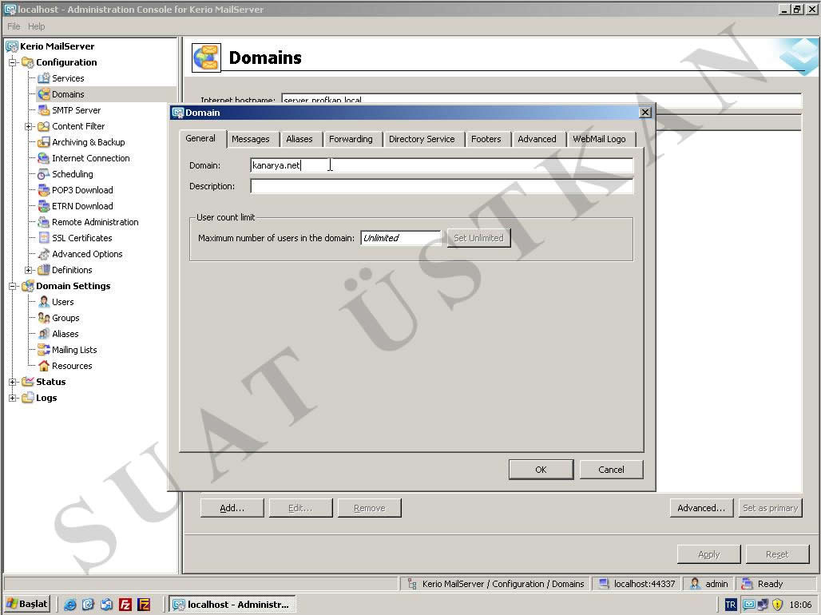
Task: Click the Scheduling clock icon
Action: pos(44,174)
